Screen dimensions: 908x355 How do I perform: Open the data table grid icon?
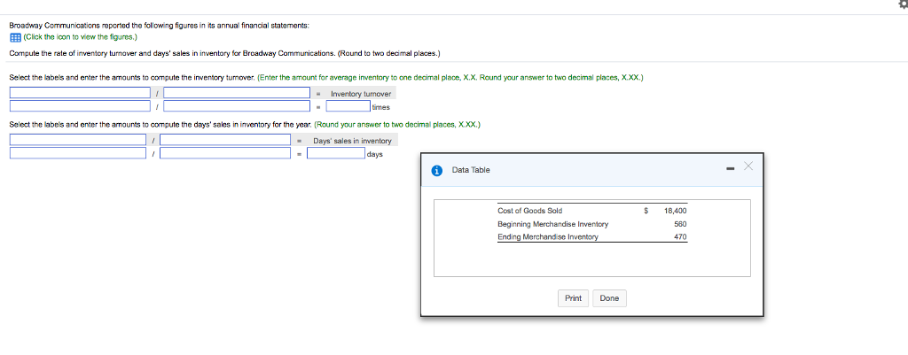16,37
